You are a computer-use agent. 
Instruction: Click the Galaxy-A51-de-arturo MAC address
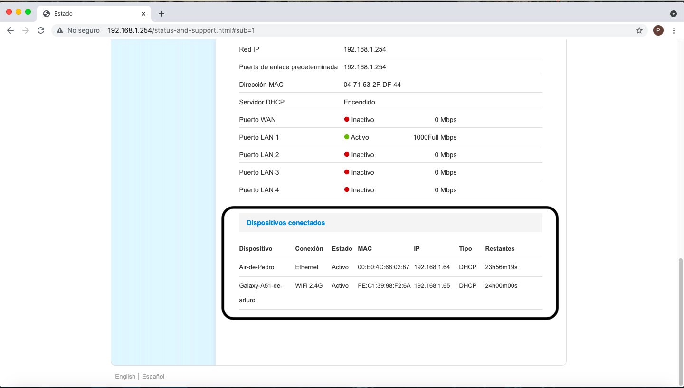pos(384,285)
